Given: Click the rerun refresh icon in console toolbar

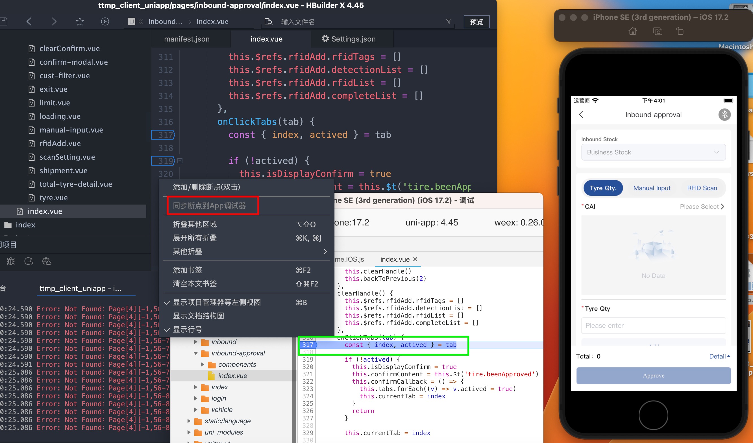Looking at the screenshot, I should tap(29, 261).
